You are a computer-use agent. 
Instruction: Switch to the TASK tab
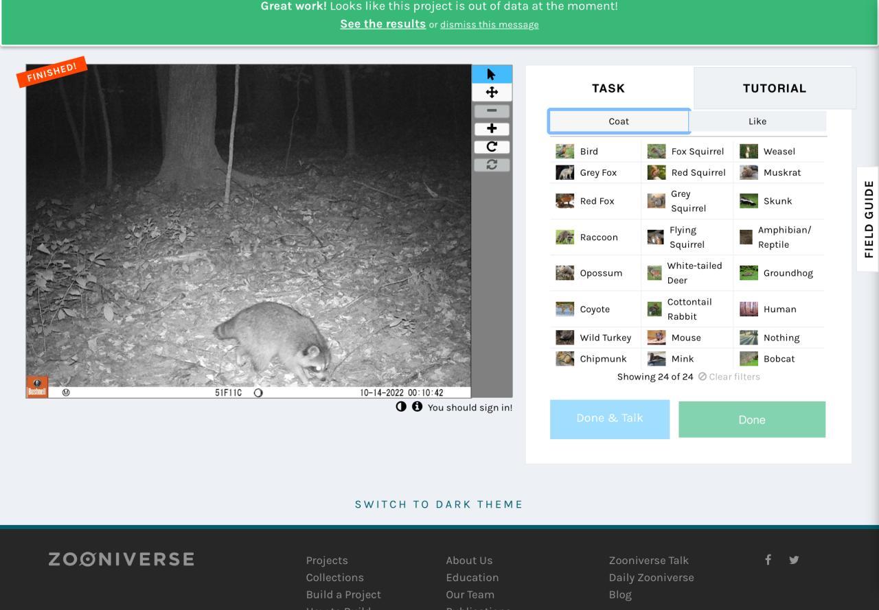(608, 88)
